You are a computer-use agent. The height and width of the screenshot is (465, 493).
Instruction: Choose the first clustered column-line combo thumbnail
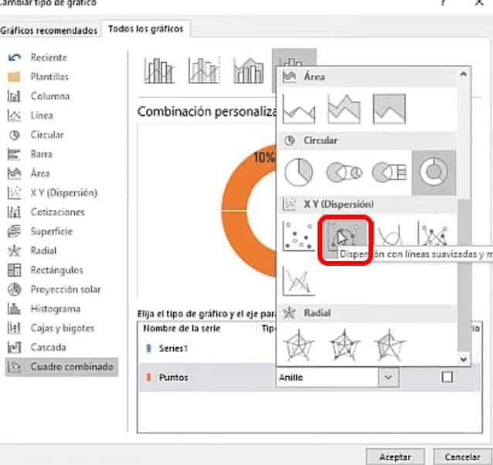[x=160, y=70]
